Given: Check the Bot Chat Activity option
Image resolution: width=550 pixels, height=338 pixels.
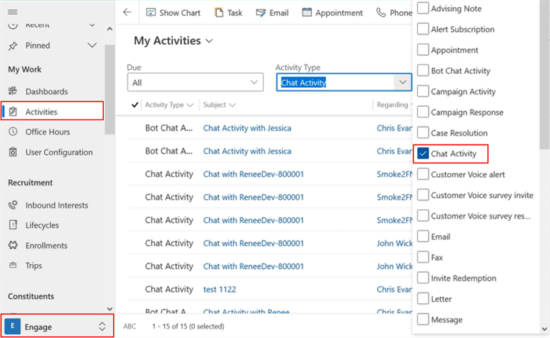Looking at the screenshot, I should (423, 71).
